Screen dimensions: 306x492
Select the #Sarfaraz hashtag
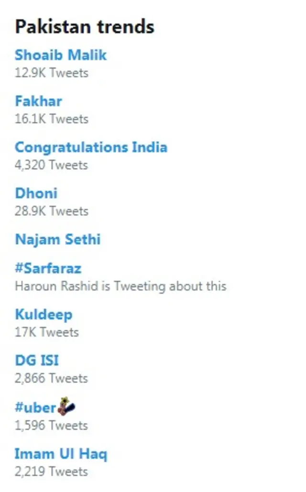click(48, 268)
